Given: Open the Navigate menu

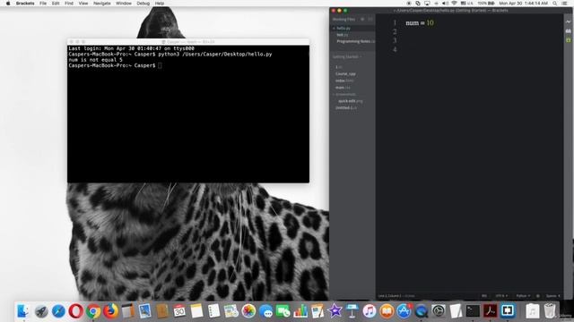Looking at the screenshot, I should coord(101,4).
